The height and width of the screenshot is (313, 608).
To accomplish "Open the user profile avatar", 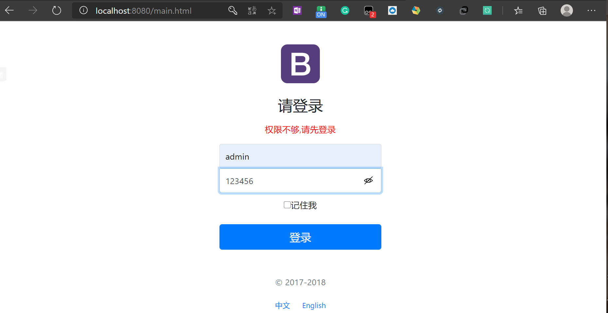I will coord(567,10).
